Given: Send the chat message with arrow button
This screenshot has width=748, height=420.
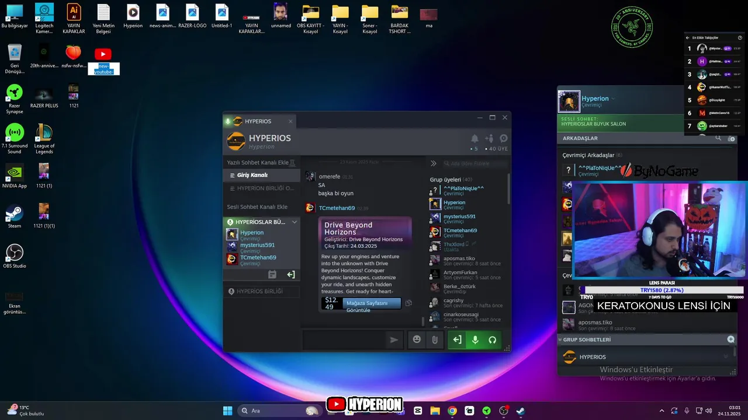Looking at the screenshot, I should 394,339.
